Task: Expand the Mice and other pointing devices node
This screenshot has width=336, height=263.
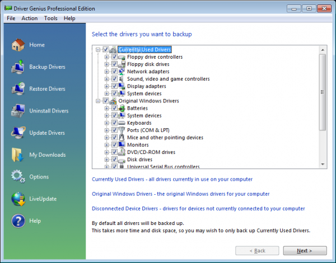Action: point(106,138)
